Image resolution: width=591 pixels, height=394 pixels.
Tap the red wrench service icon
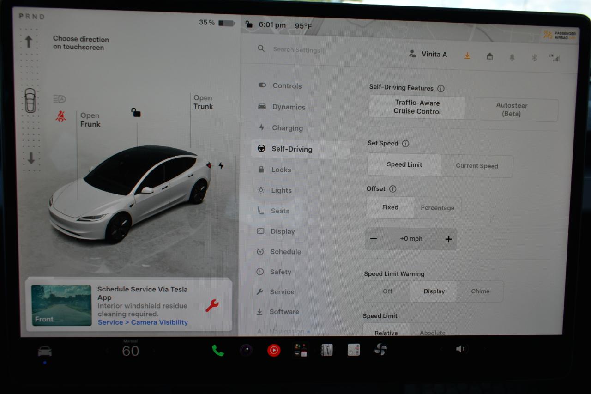[212, 305]
